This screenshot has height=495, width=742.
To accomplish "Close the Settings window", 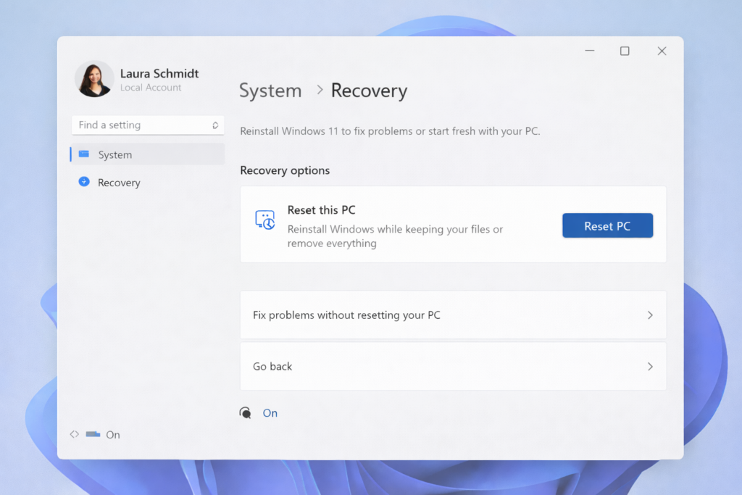I will 662,51.
